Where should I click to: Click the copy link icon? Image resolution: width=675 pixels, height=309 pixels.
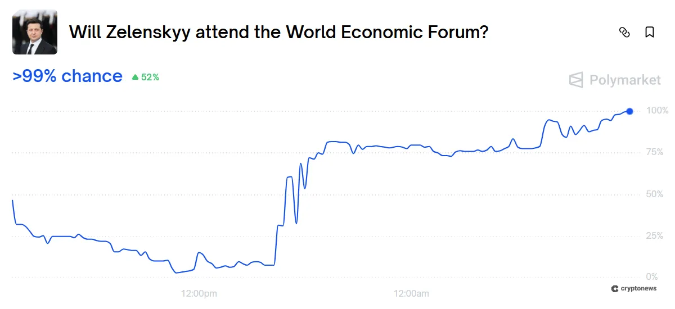pos(624,33)
